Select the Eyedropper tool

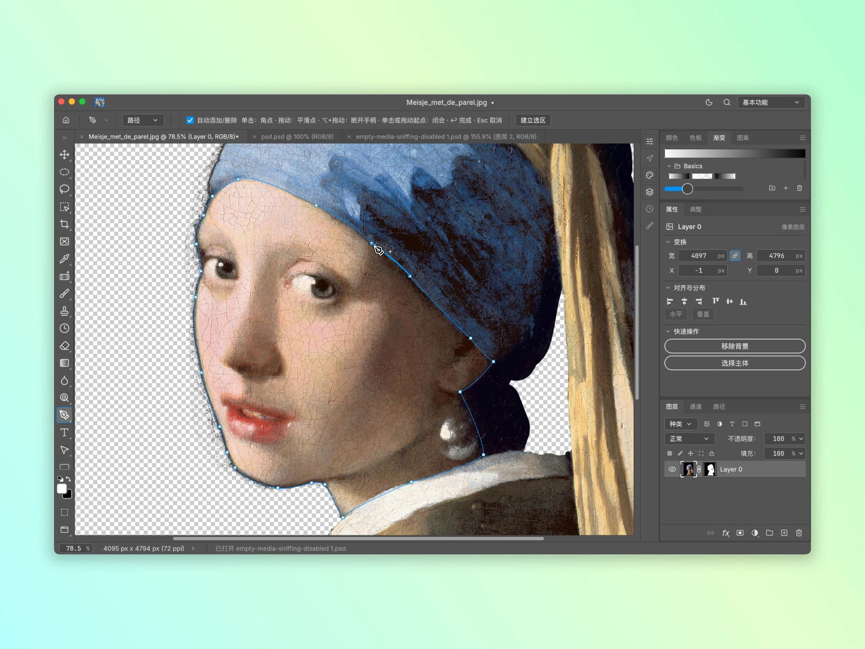[x=64, y=259]
